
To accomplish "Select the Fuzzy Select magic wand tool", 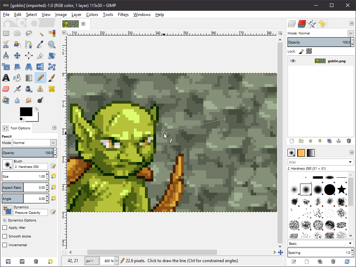I will (x=40, y=33).
